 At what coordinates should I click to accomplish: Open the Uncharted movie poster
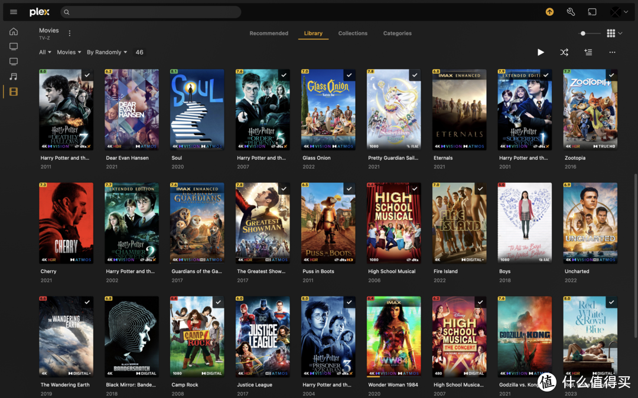click(590, 223)
